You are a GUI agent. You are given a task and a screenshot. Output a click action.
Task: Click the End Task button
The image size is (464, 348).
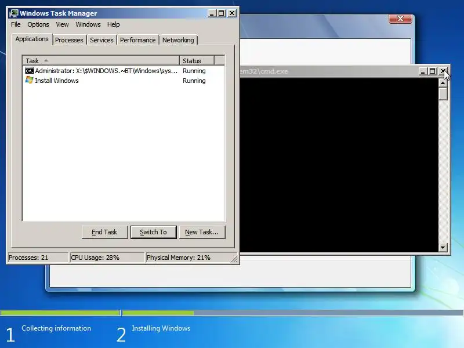(x=104, y=232)
